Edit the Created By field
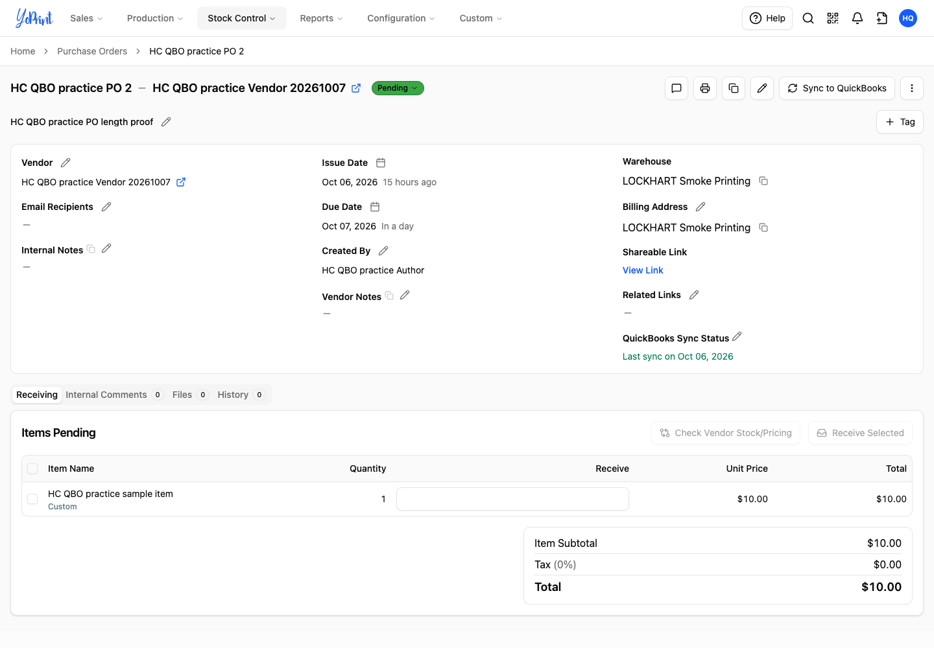Screen dimensions: 934x648 [x=383, y=251]
